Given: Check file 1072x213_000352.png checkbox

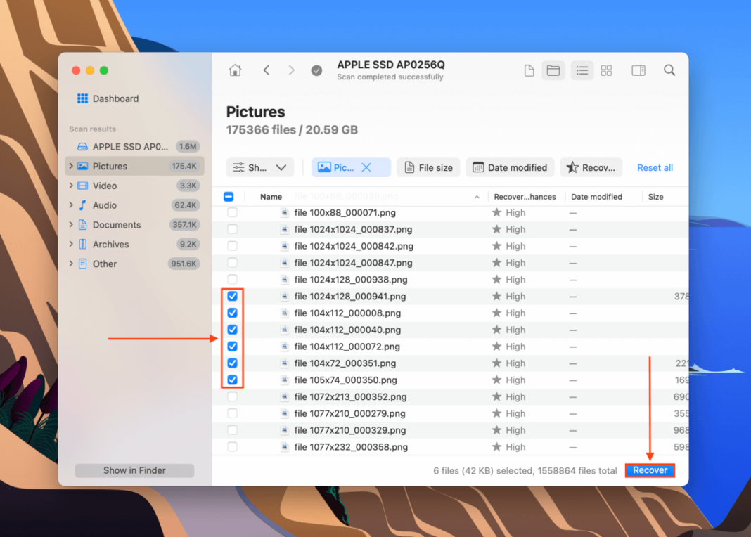Looking at the screenshot, I should tap(232, 397).
